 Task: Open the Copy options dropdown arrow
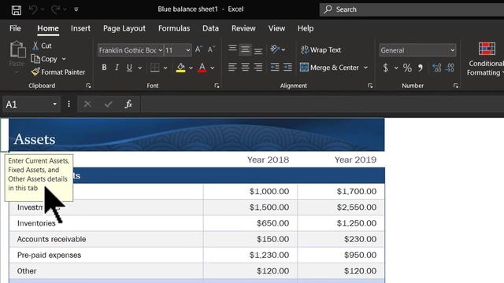pos(64,59)
